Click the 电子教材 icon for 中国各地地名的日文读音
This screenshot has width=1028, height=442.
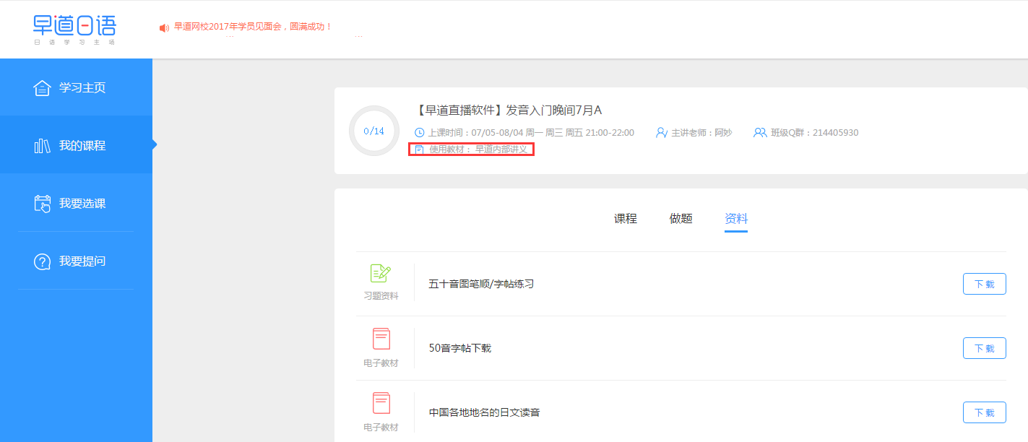pyautogui.click(x=381, y=404)
